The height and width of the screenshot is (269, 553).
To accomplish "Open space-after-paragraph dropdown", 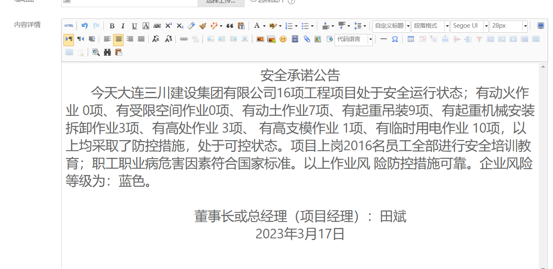I will point(349,26).
